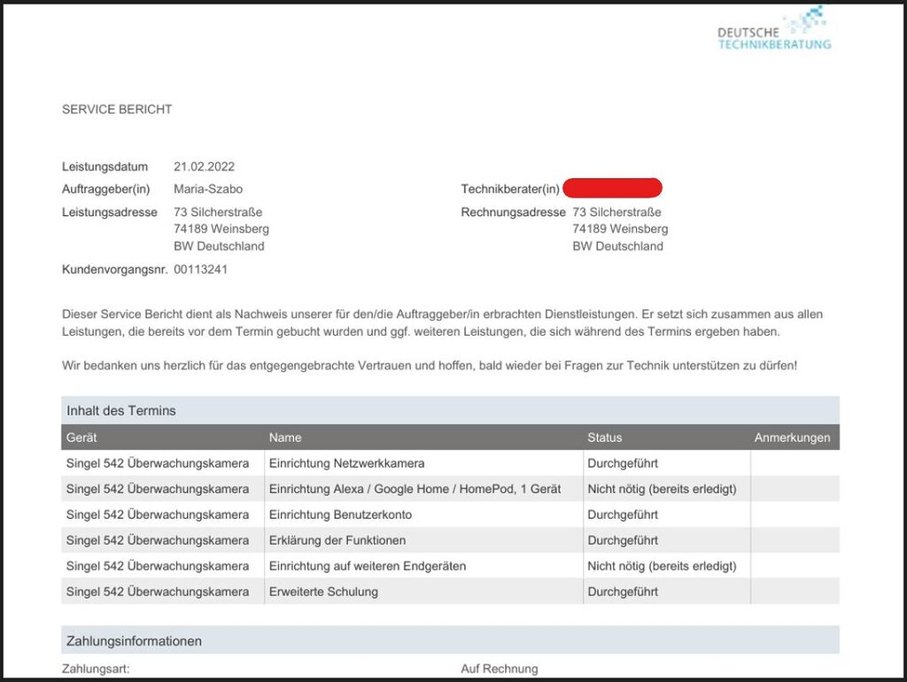Image resolution: width=907 pixels, height=682 pixels.
Task: Click the paragraph starting Dieser Service Bericht
Action: click(x=443, y=322)
